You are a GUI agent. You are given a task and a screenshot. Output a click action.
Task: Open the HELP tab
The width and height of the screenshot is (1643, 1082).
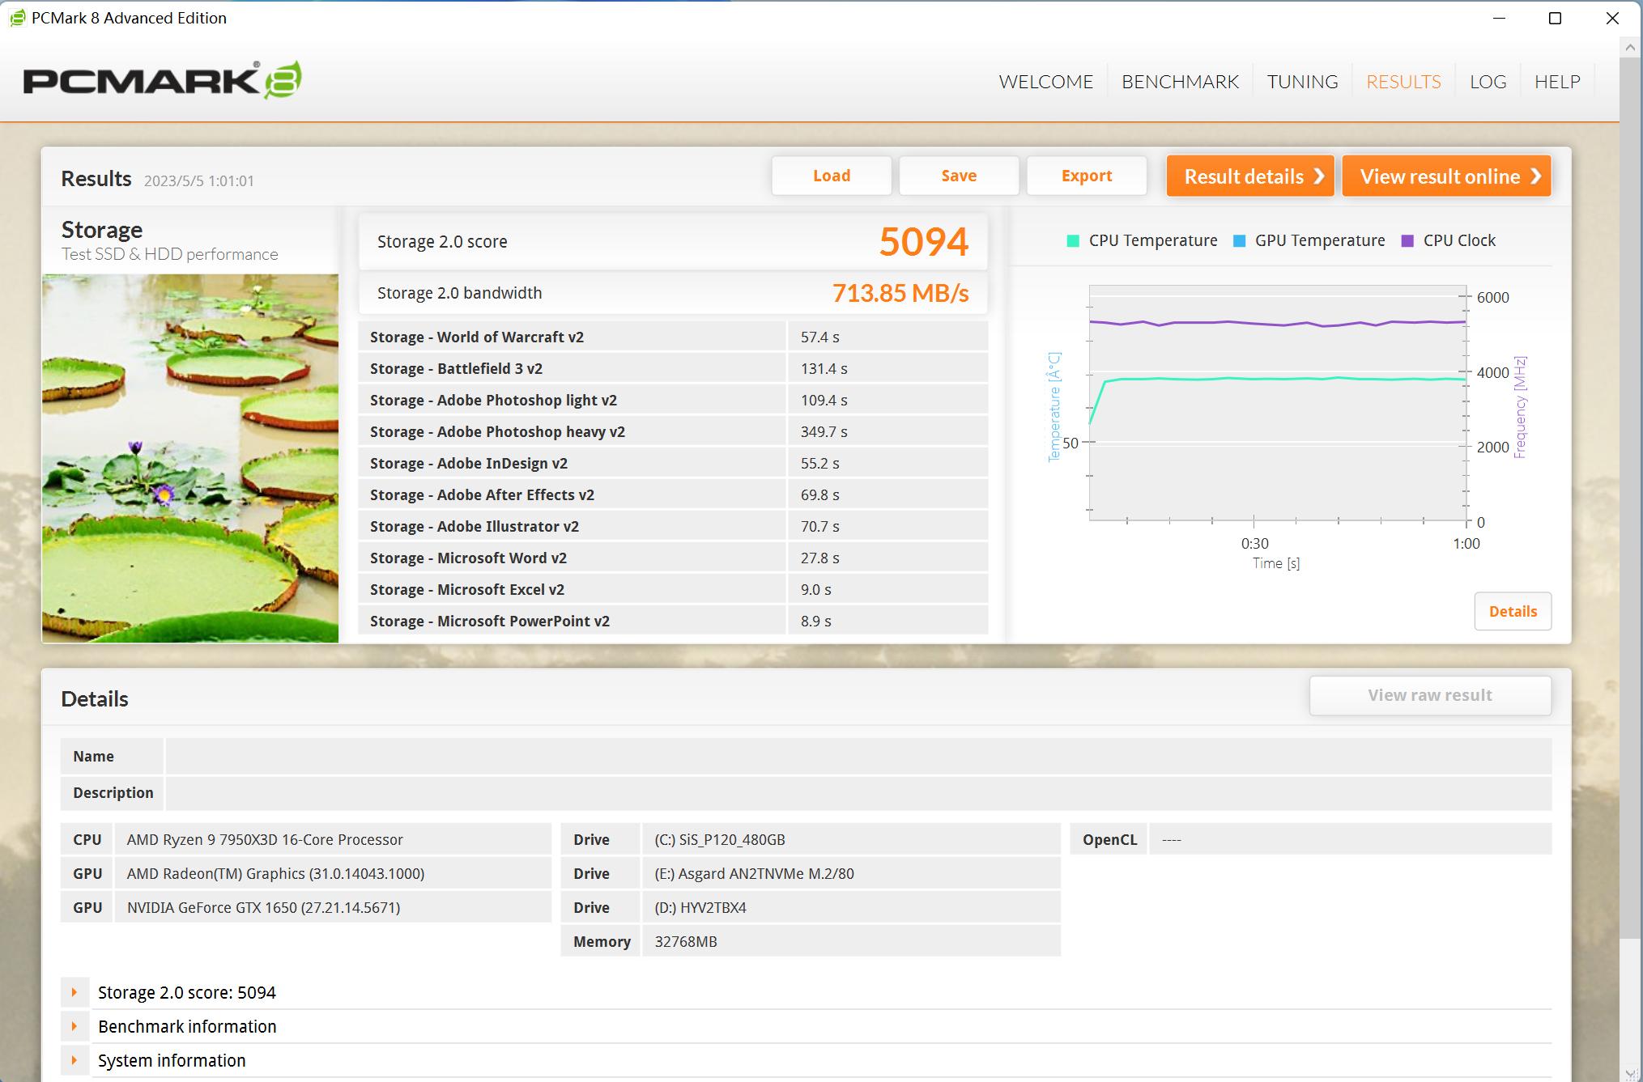tap(1556, 82)
